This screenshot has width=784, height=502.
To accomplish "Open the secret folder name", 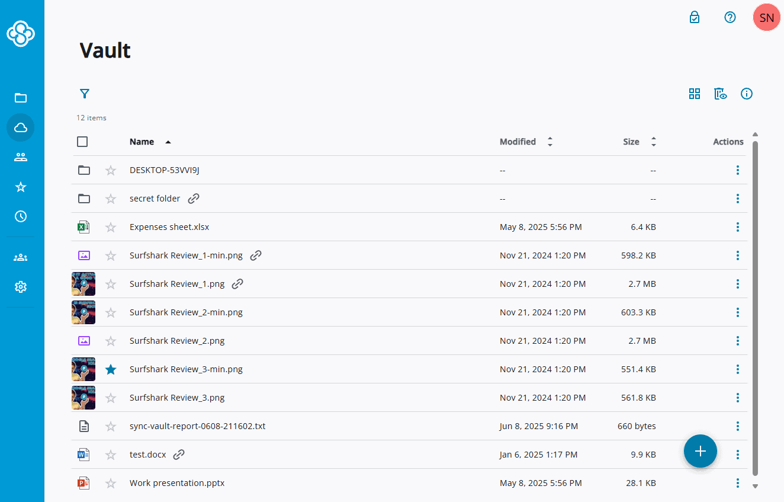I will tap(155, 199).
